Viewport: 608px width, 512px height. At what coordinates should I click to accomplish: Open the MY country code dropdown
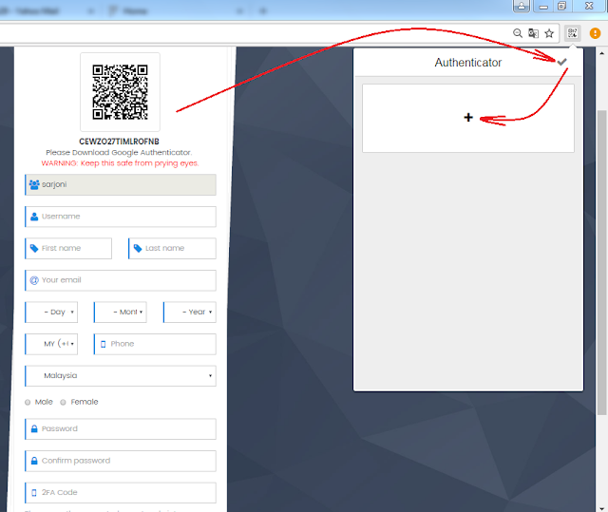(x=51, y=344)
